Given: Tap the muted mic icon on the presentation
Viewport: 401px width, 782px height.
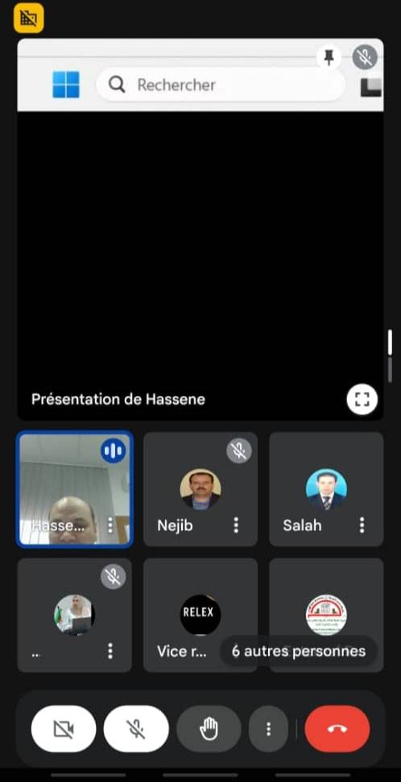Looking at the screenshot, I should coord(365,57).
